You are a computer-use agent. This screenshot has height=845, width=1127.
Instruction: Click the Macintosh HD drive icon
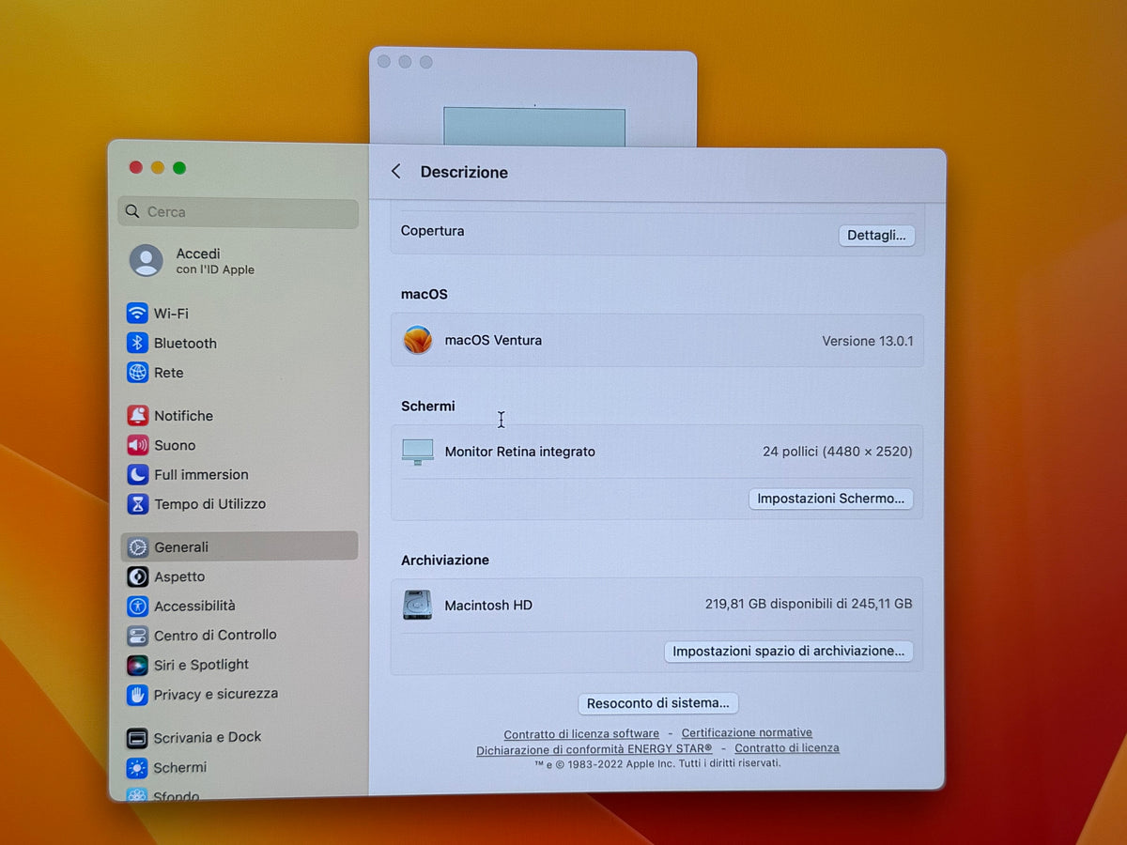[x=418, y=605]
